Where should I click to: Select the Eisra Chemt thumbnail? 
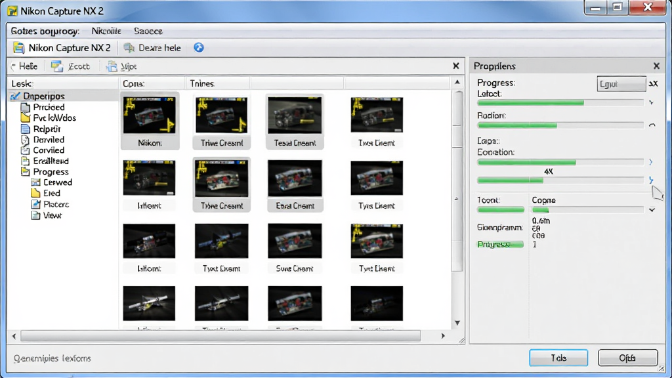295,184
